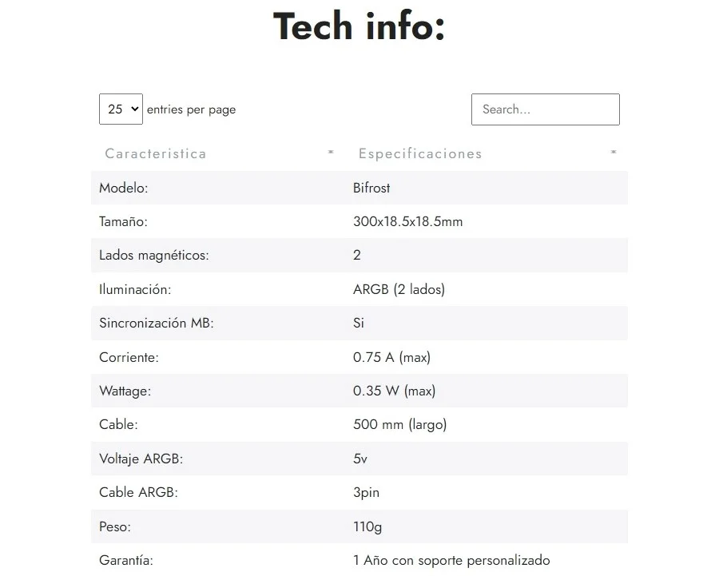Click the "300x18.5x18.5mm" size value
The height and width of the screenshot is (576, 719).
point(407,221)
